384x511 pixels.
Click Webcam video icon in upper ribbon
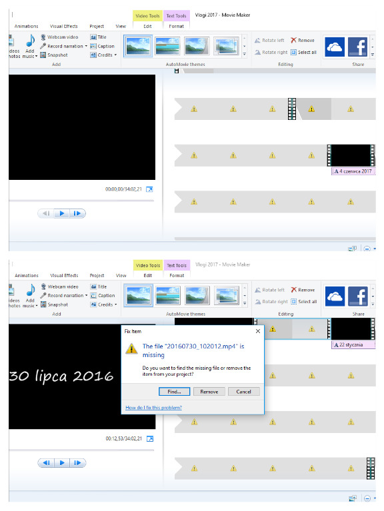coord(43,37)
